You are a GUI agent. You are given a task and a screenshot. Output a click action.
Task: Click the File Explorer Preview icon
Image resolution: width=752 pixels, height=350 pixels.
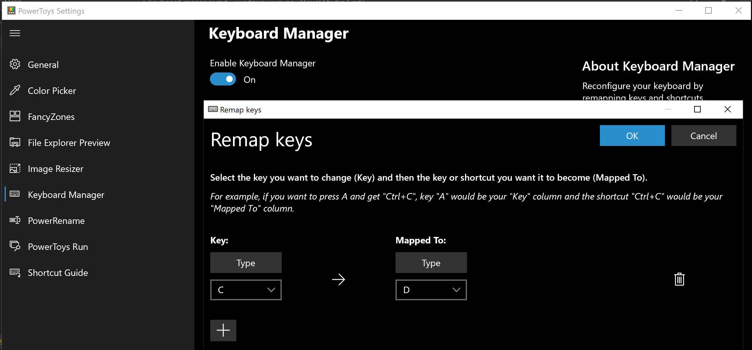point(15,142)
